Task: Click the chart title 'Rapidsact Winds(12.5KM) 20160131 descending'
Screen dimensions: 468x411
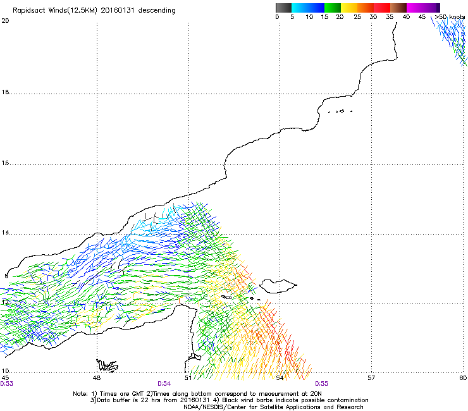Action: point(94,11)
